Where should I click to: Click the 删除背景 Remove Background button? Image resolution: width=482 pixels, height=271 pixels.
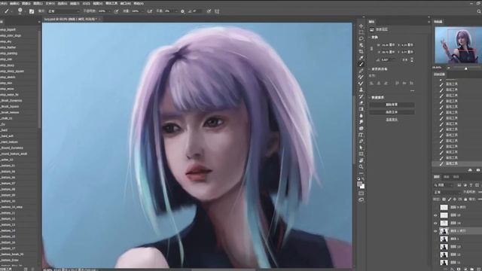pos(392,105)
